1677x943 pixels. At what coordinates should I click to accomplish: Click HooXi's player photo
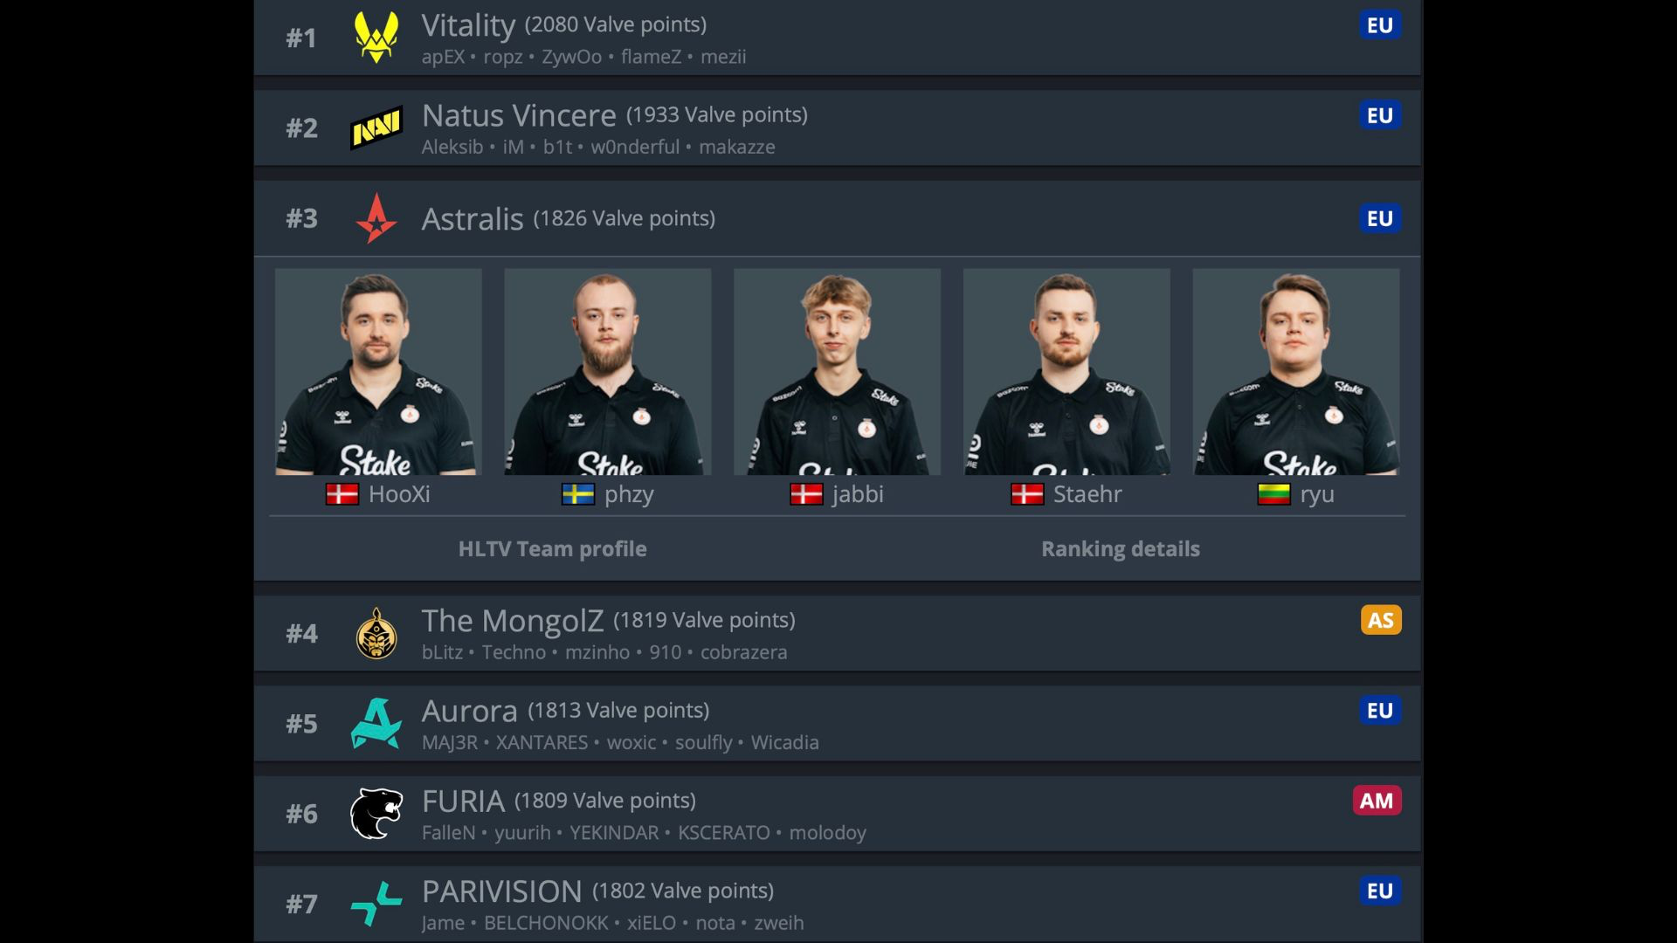point(378,372)
